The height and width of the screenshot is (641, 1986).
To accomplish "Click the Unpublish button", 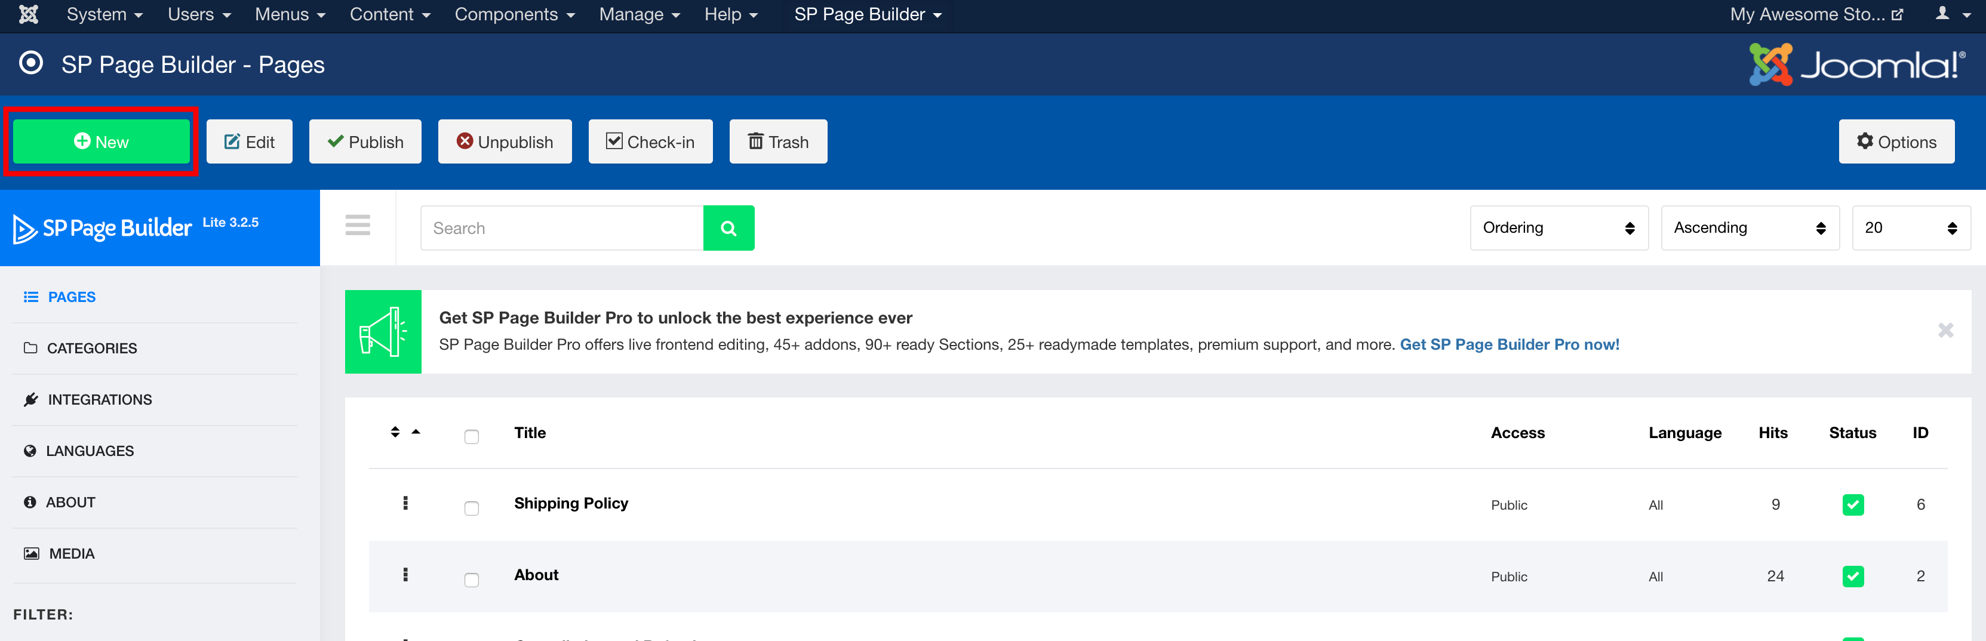I will pos(504,141).
